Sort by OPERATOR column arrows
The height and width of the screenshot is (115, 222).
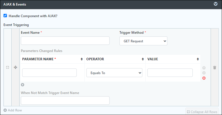pyautogui.click(x=143, y=59)
